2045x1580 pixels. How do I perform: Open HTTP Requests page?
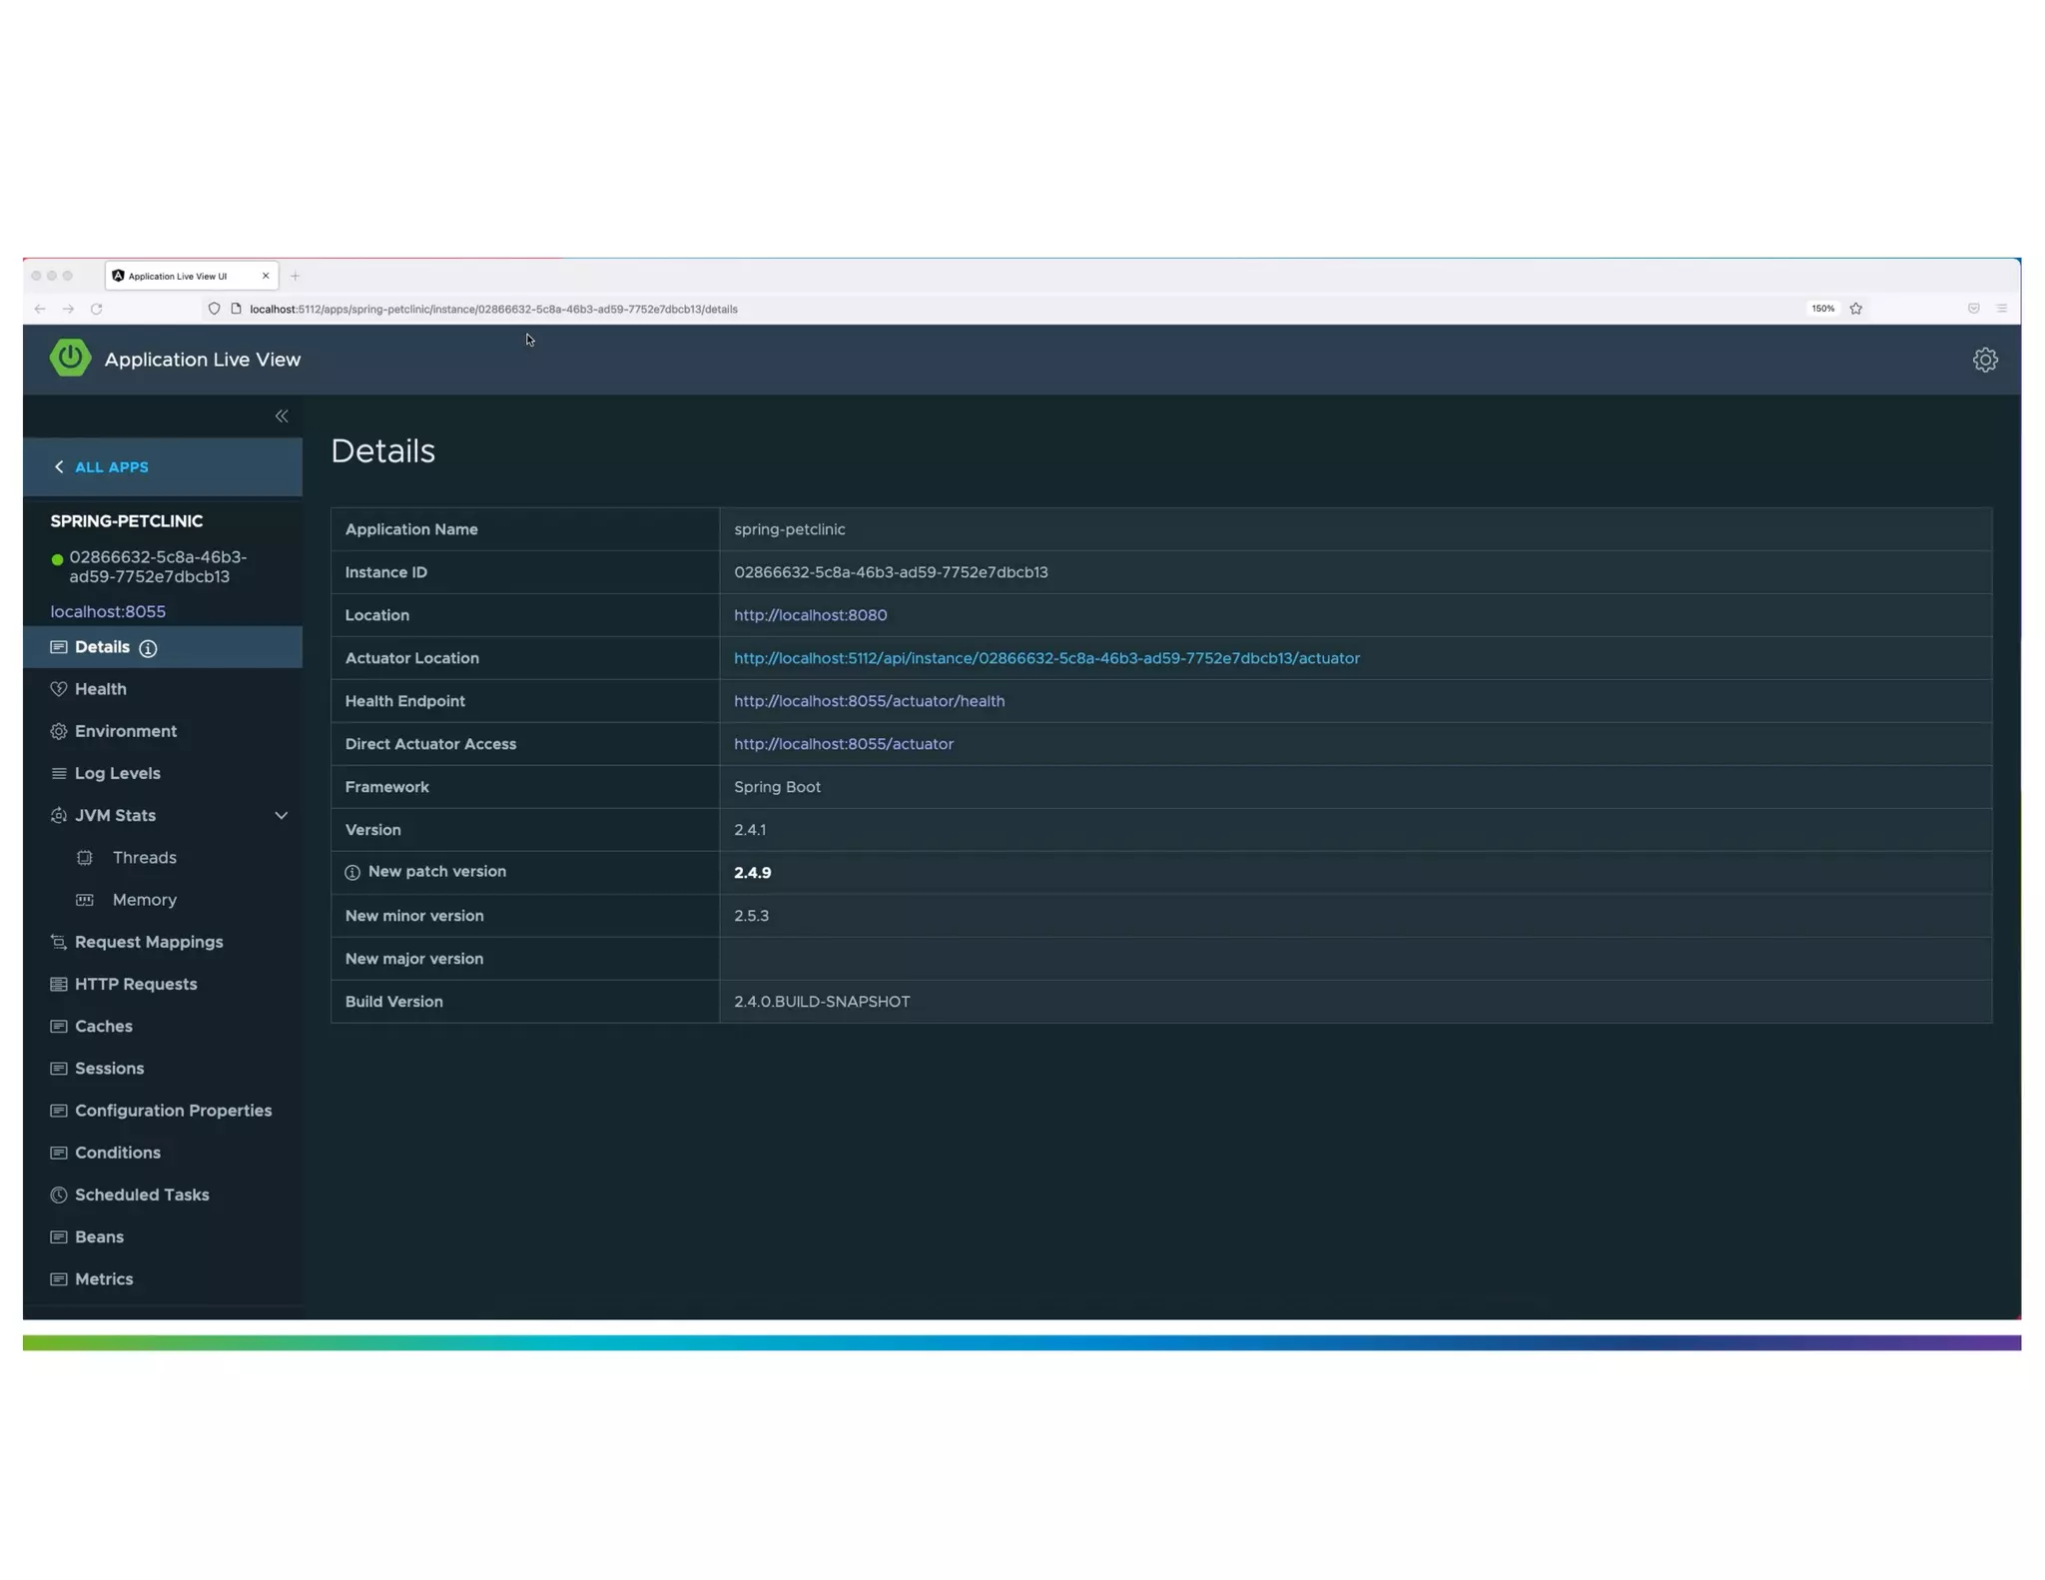pyautogui.click(x=136, y=984)
